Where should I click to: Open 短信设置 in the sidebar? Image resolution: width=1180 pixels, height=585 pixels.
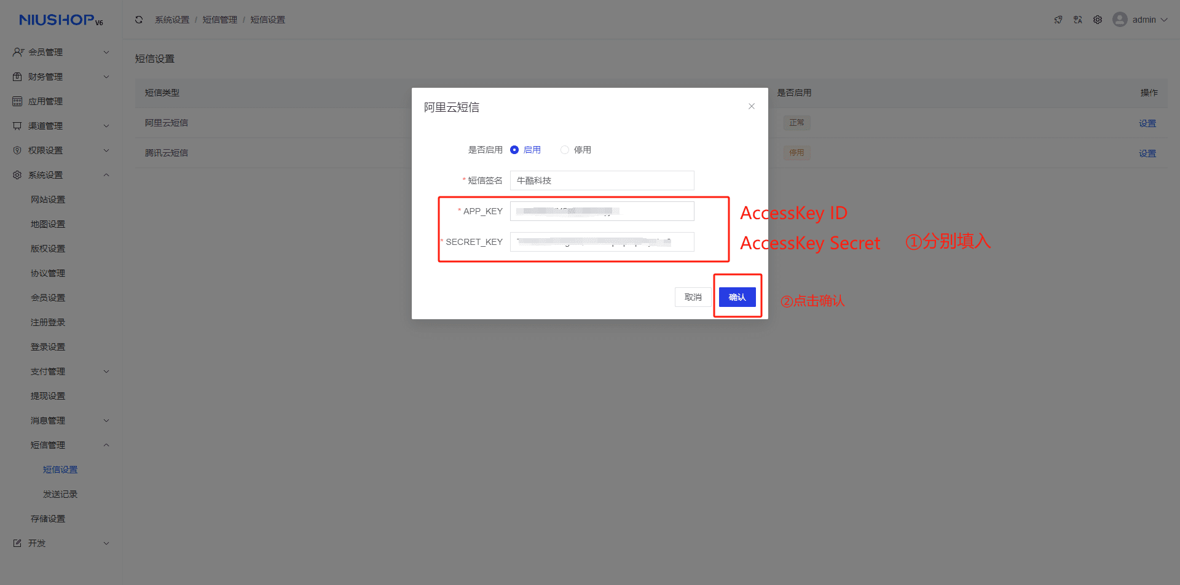(x=60, y=470)
